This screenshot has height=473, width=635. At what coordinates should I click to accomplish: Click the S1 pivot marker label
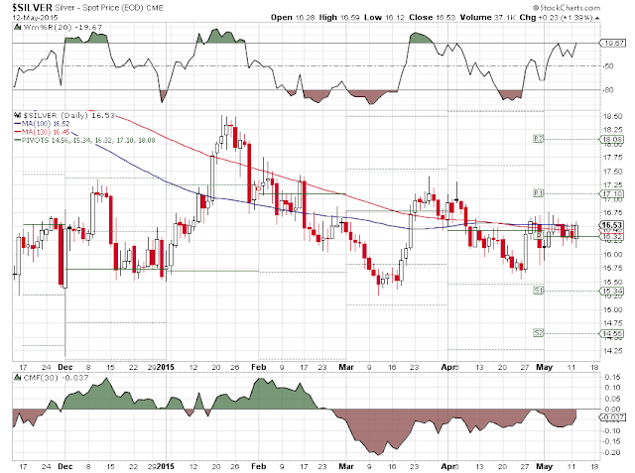pos(538,291)
